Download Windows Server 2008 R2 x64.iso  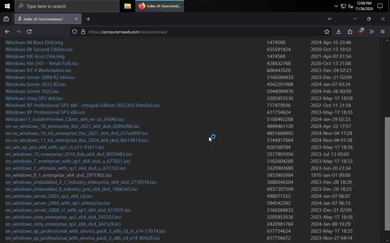[40, 77]
